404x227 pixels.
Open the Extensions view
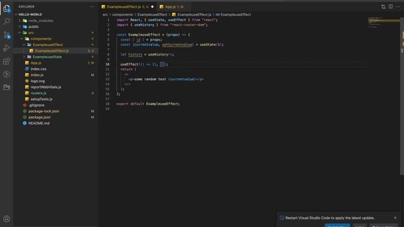pos(6,61)
